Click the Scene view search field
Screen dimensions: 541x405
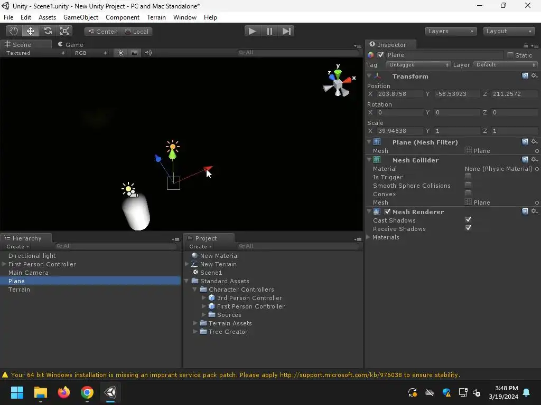pyautogui.click(x=298, y=52)
